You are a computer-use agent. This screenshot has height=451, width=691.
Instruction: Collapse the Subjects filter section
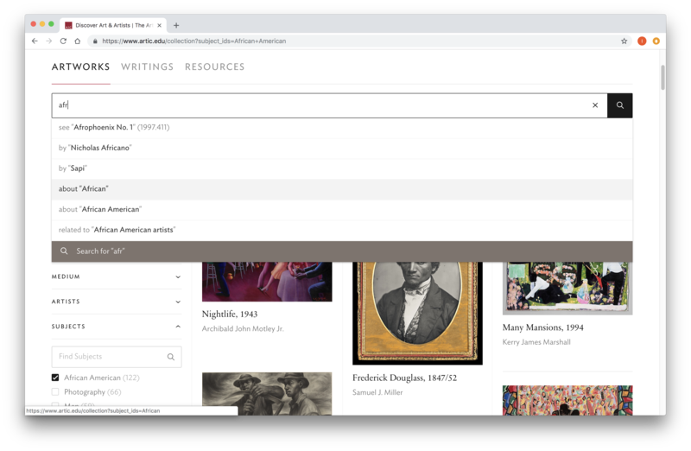(x=117, y=327)
